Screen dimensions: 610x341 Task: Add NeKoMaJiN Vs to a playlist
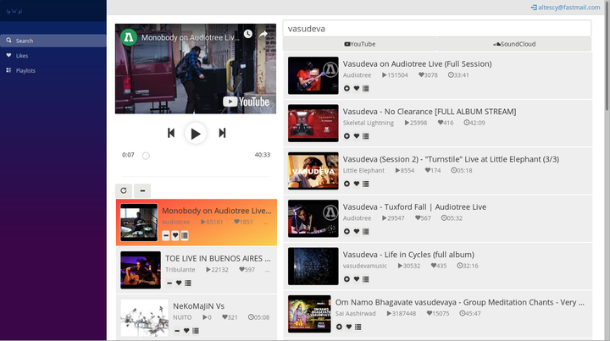coord(196,331)
